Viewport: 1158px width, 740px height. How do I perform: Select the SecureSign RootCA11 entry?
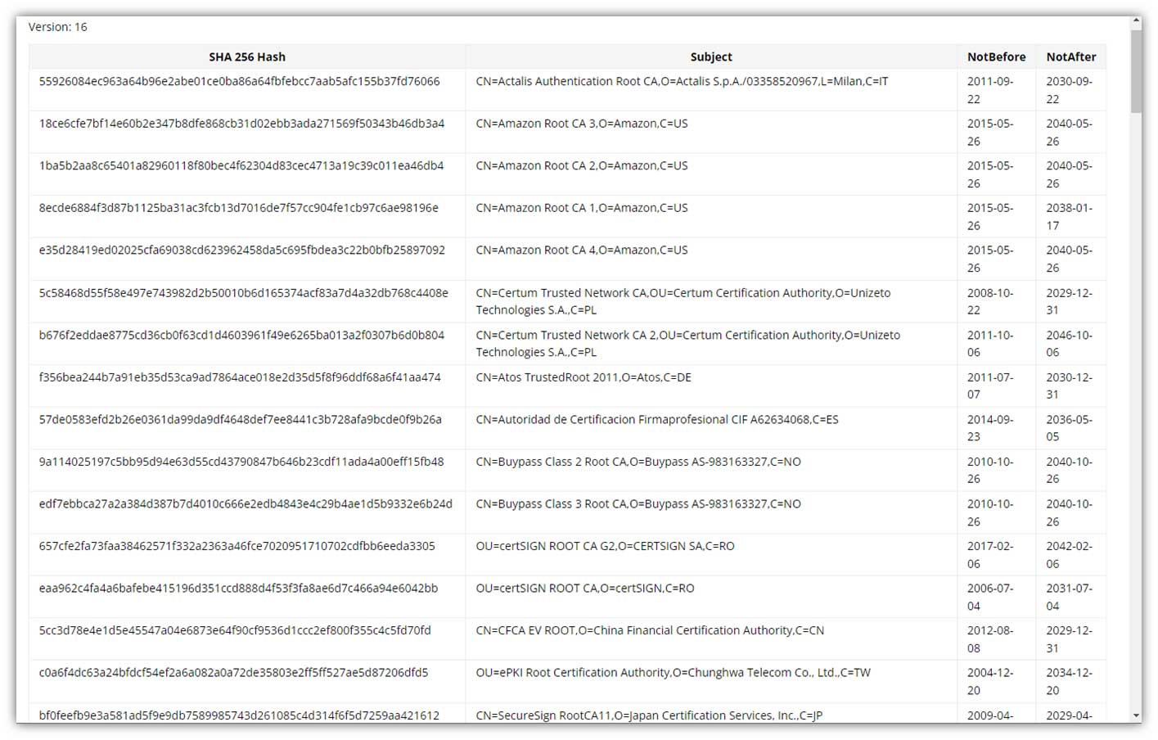(x=651, y=715)
